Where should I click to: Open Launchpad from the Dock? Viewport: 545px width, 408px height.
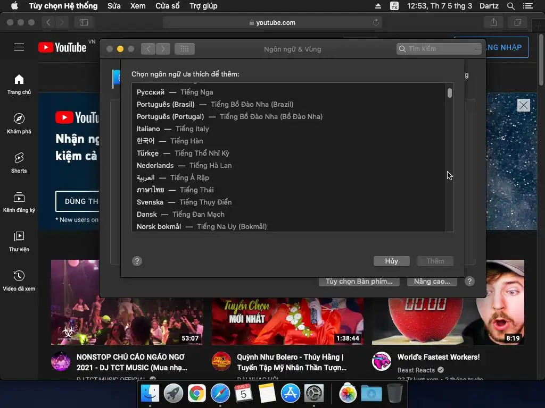tap(173, 394)
